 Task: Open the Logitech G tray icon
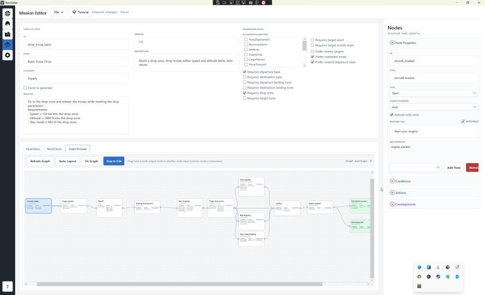tap(429, 277)
